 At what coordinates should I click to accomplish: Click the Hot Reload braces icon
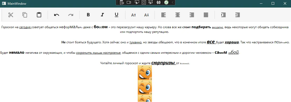coord(158,2)
